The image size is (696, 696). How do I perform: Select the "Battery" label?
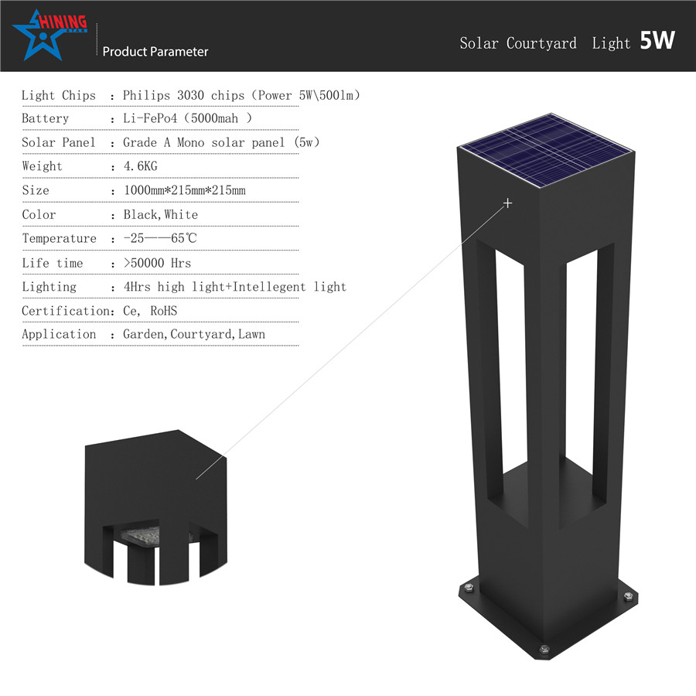click(x=46, y=118)
